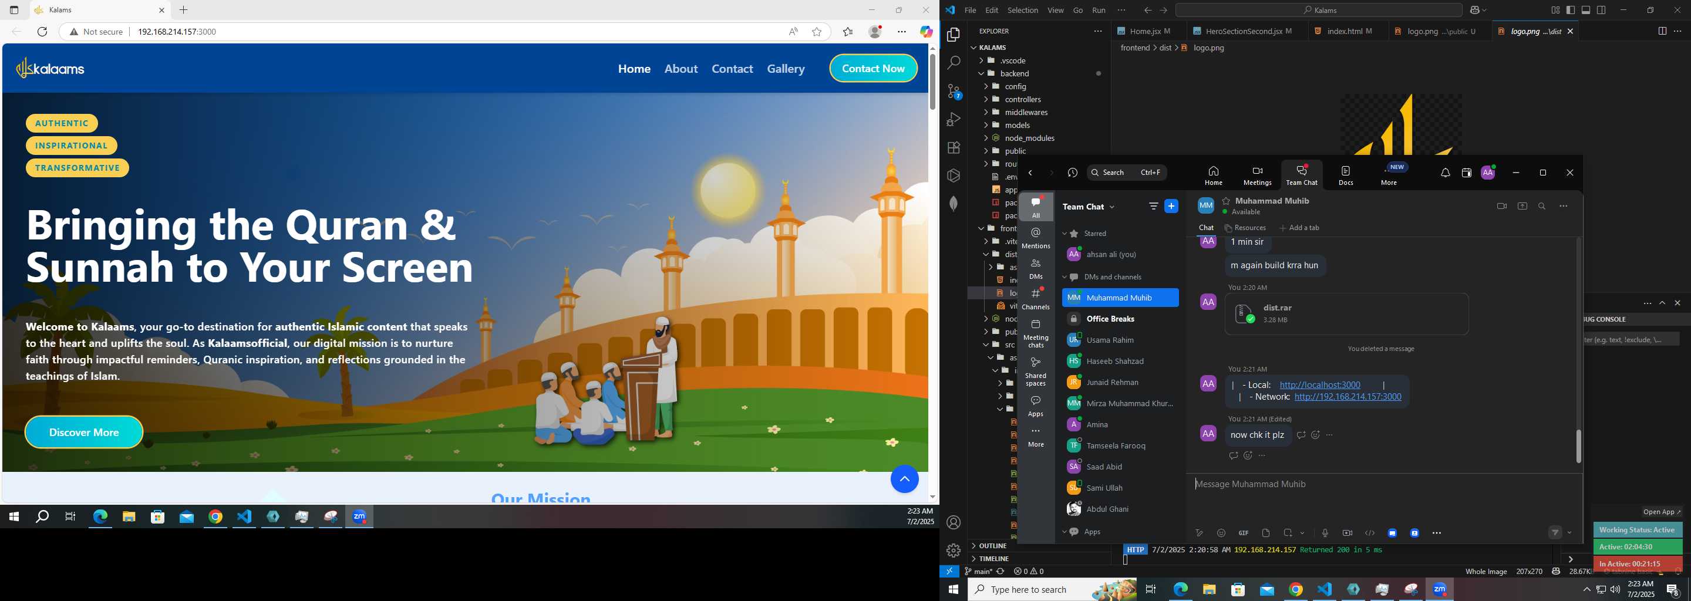Collapse DMs and channels section

coord(1065,277)
